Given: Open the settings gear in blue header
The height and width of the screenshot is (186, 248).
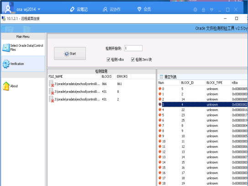Looking at the screenshot, I should point(195,10).
